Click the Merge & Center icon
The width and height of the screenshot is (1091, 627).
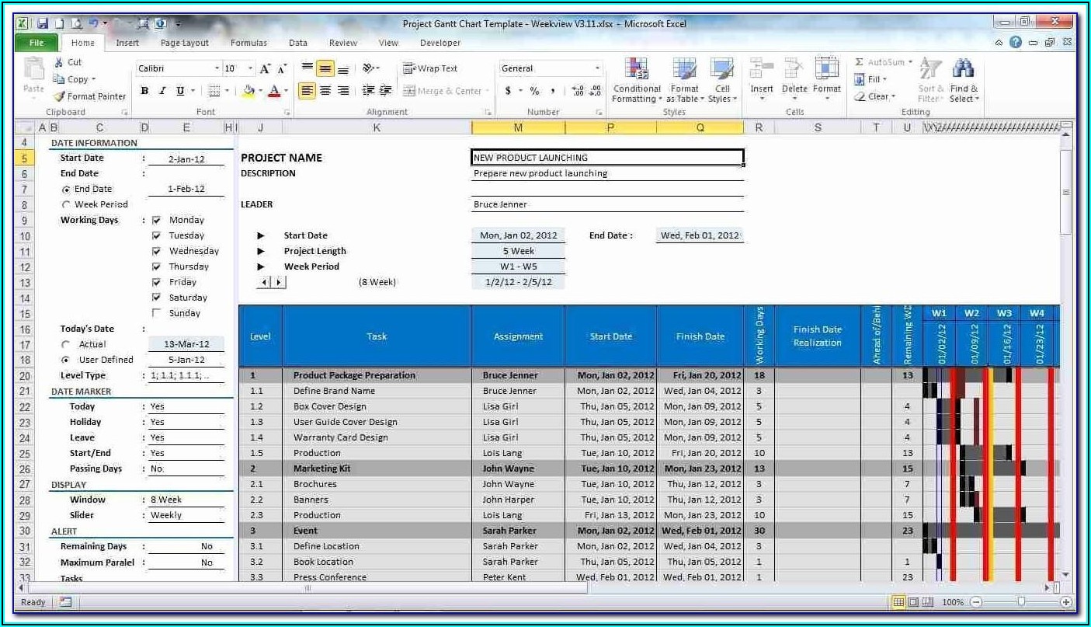[x=409, y=91]
